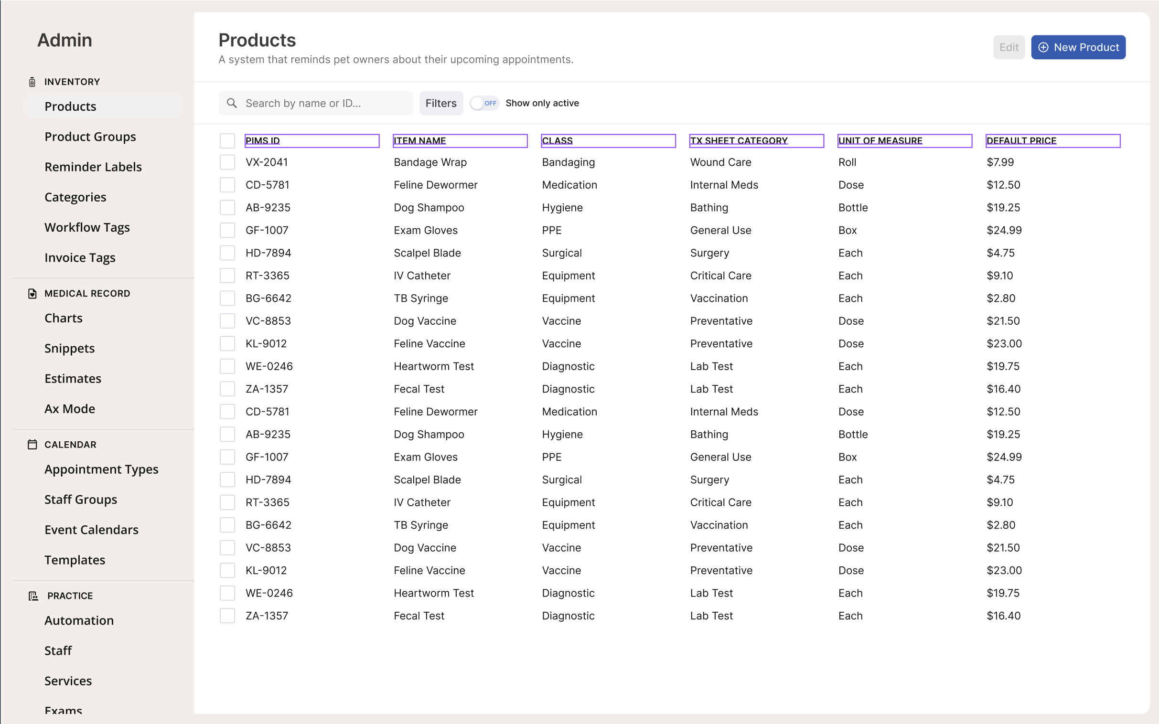The width and height of the screenshot is (1159, 724).
Task: Check the select-all header checkbox
Action: (227, 141)
